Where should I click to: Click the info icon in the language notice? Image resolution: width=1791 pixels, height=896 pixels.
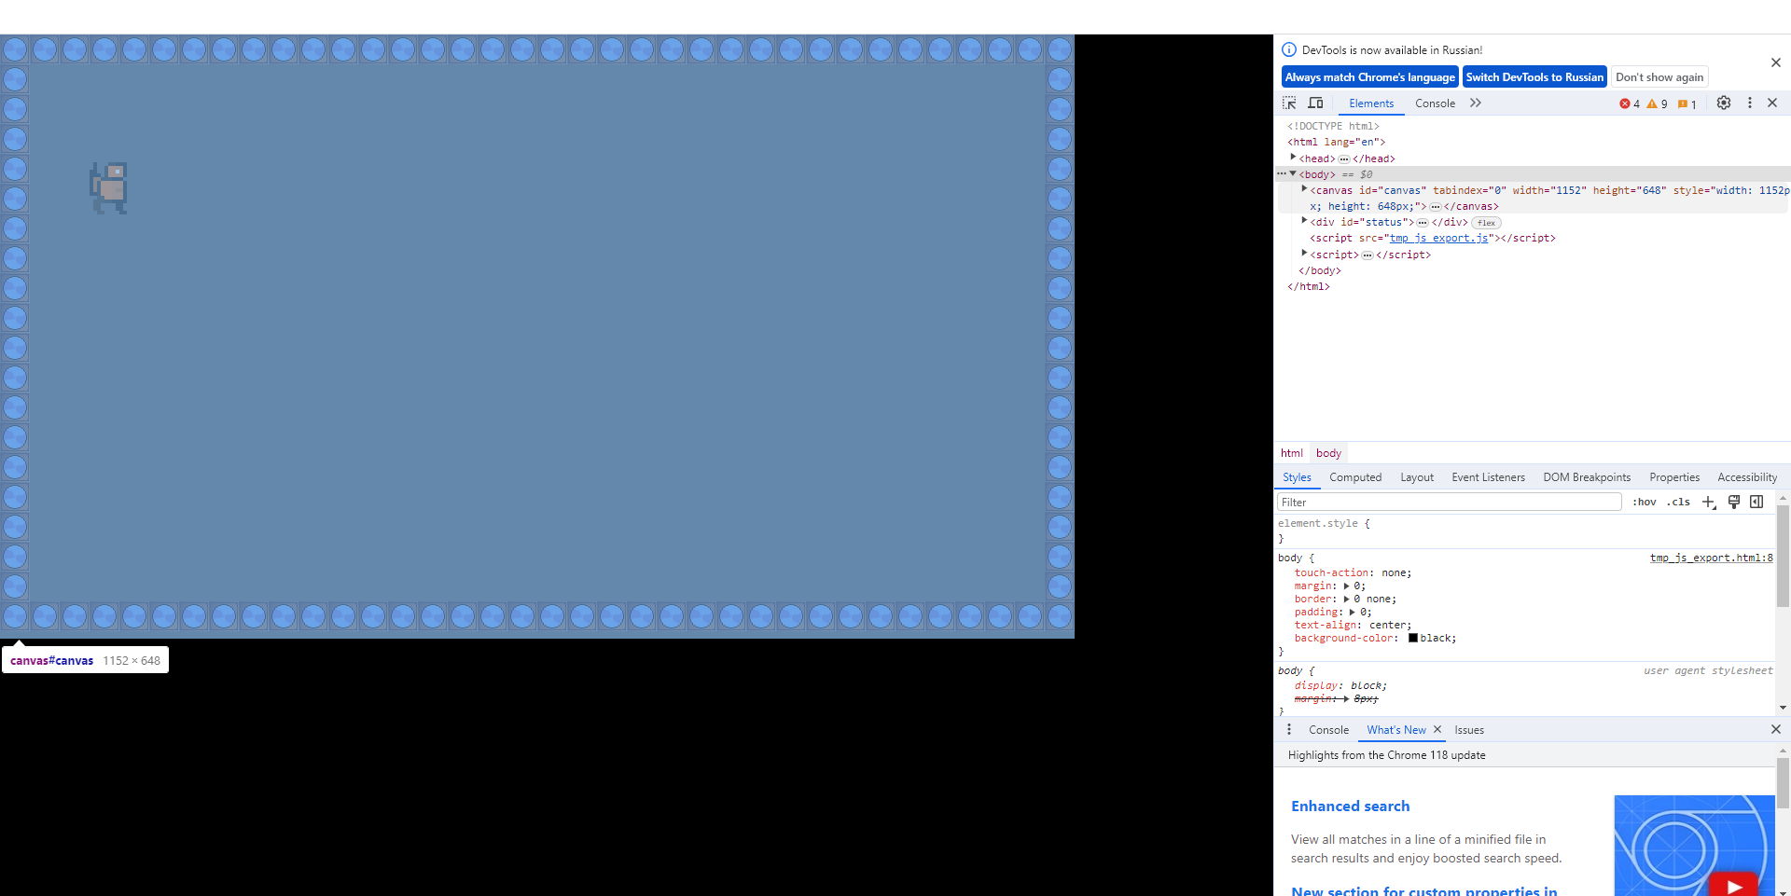(1289, 50)
